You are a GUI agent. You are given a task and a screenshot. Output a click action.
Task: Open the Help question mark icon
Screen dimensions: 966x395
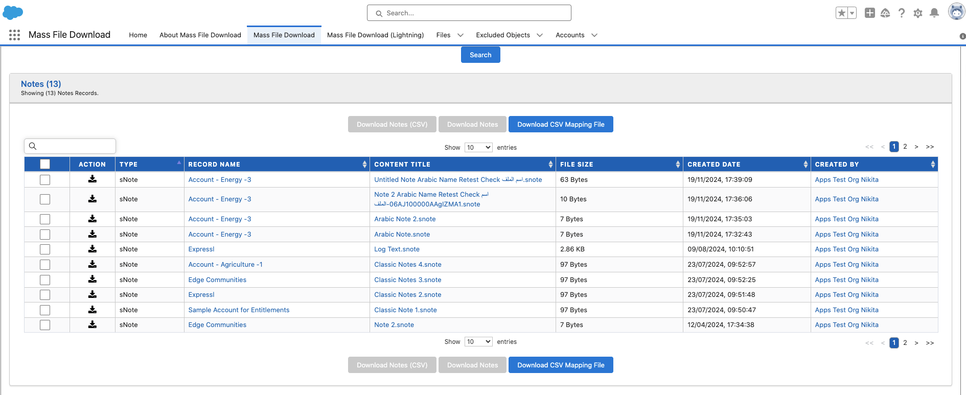[902, 13]
